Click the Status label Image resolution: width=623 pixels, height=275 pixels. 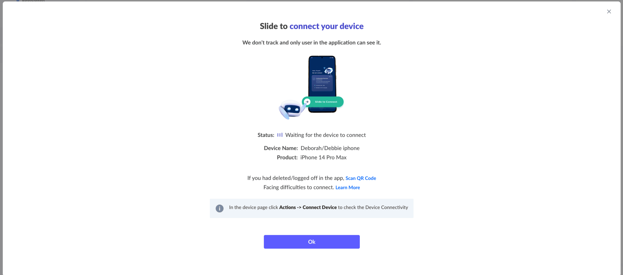266,135
